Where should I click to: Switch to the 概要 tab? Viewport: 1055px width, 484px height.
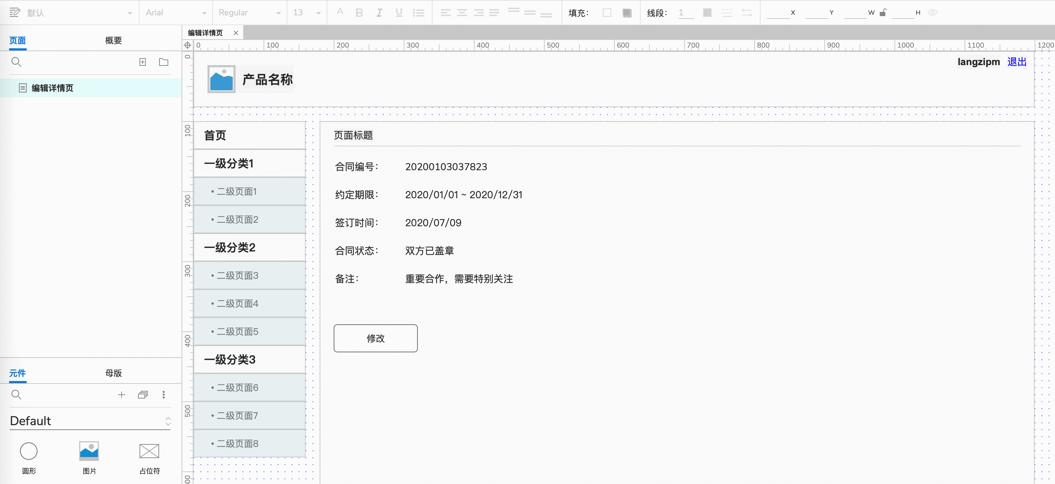tap(114, 40)
